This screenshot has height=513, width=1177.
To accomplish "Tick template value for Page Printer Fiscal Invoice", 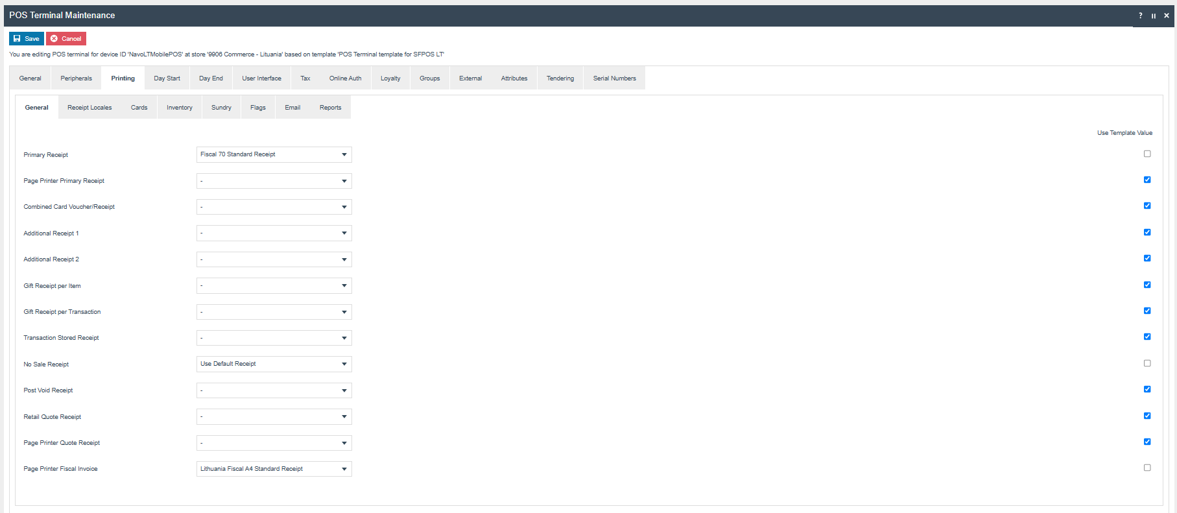I will pos(1147,468).
